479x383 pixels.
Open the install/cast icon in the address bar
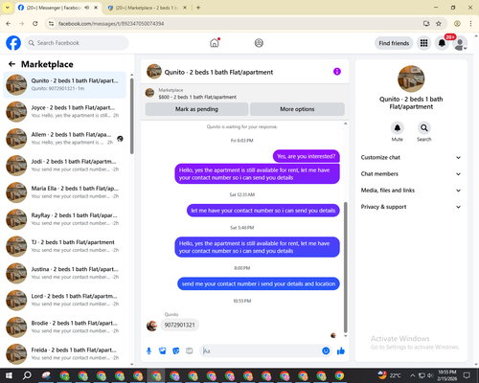(x=426, y=23)
